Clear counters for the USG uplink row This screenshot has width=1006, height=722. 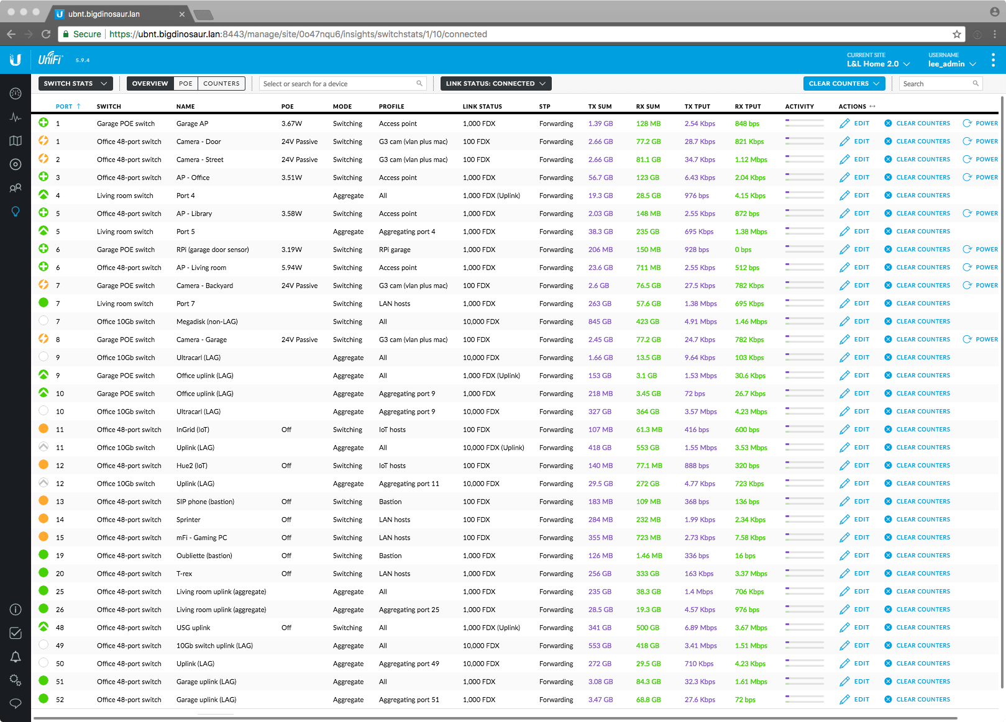pyautogui.click(x=917, y=628)
